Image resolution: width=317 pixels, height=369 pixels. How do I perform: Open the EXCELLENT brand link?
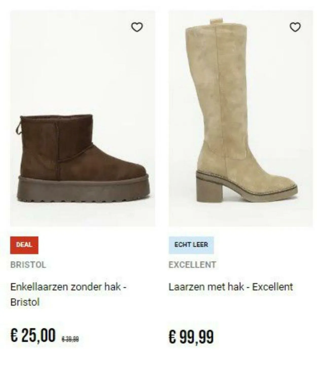pyautogui.click(x=192, y=265)
